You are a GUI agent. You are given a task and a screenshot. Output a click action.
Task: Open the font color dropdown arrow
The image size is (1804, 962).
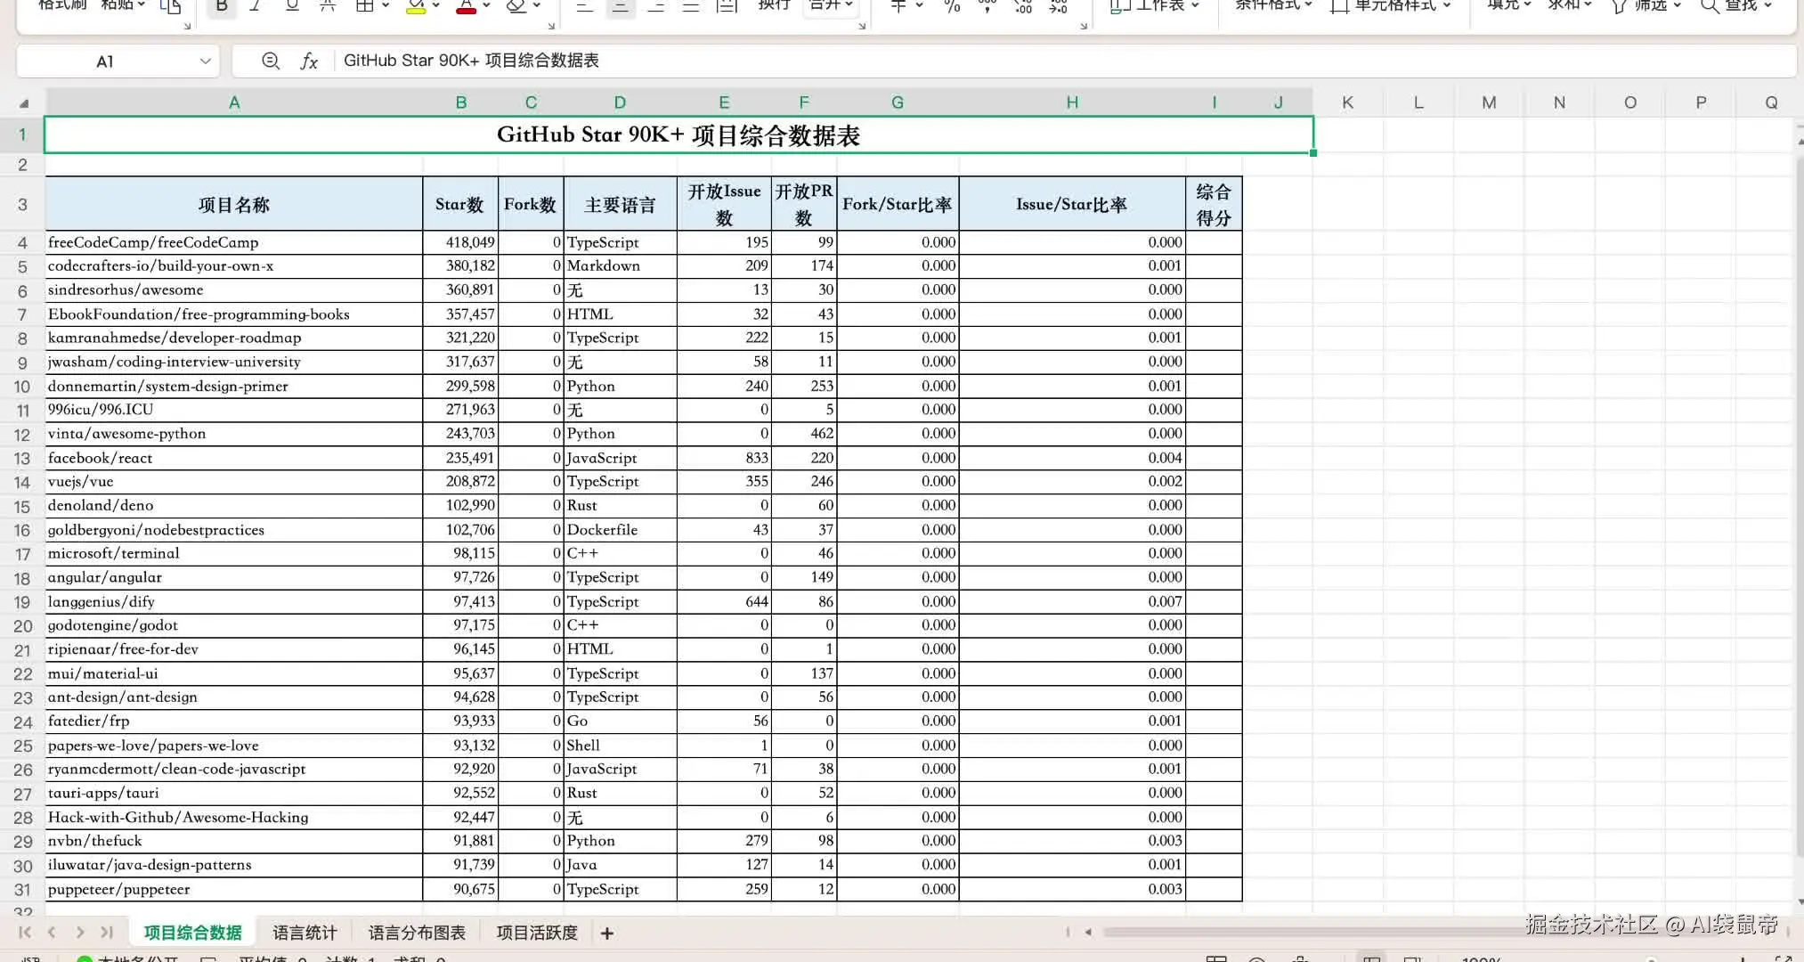pos(486,6)
